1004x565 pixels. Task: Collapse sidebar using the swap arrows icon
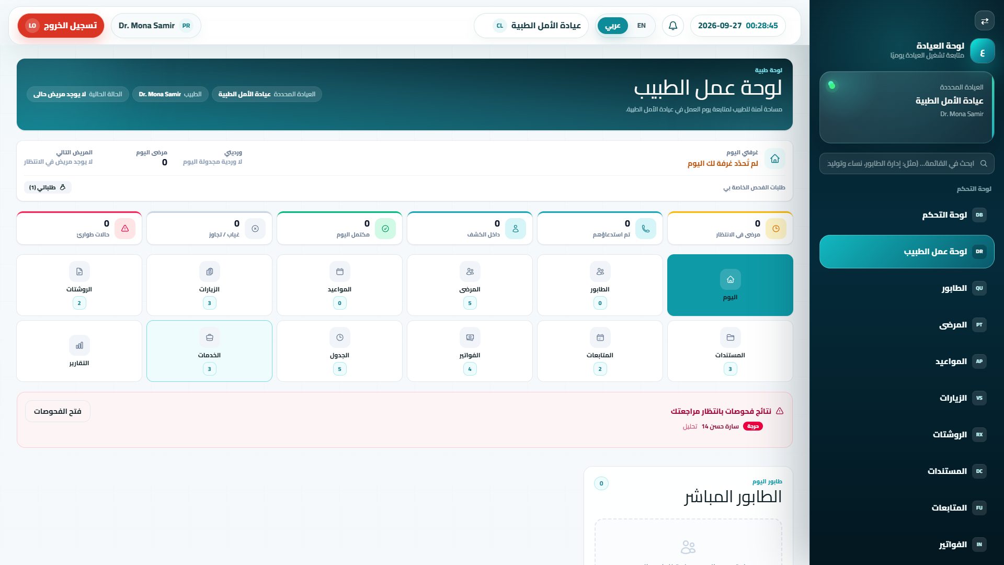pos(985,21)
